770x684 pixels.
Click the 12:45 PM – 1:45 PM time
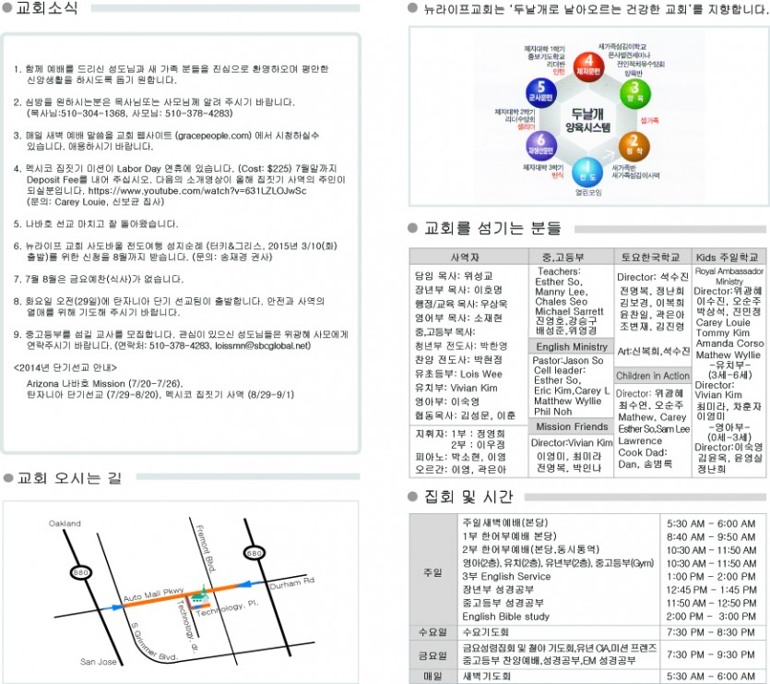(711, 590)
